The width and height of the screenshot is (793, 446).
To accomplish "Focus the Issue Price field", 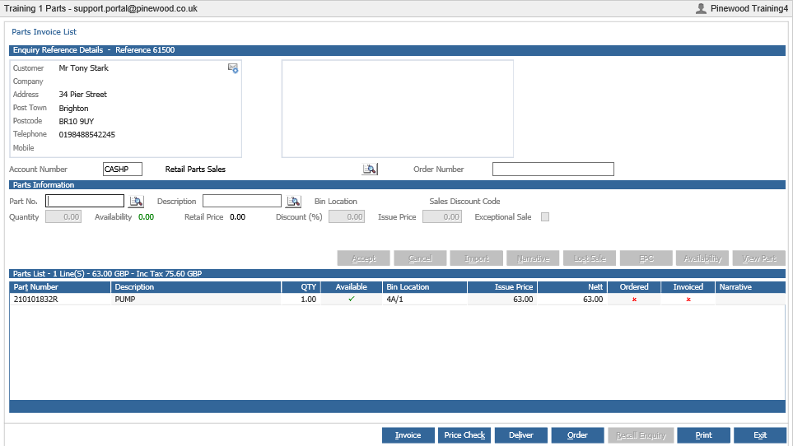I will [442, 216].
